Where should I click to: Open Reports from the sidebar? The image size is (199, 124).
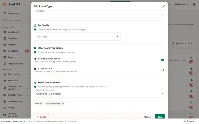(x=12, y=57)
